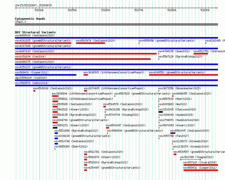This screenshot has height=180, width=225.
Task: Click esv3636505 (1000GenomesConsortiumPhase3) label
Action: pos(114,72)
